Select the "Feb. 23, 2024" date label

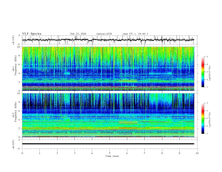pyautogui.click(x=78, y=34)
